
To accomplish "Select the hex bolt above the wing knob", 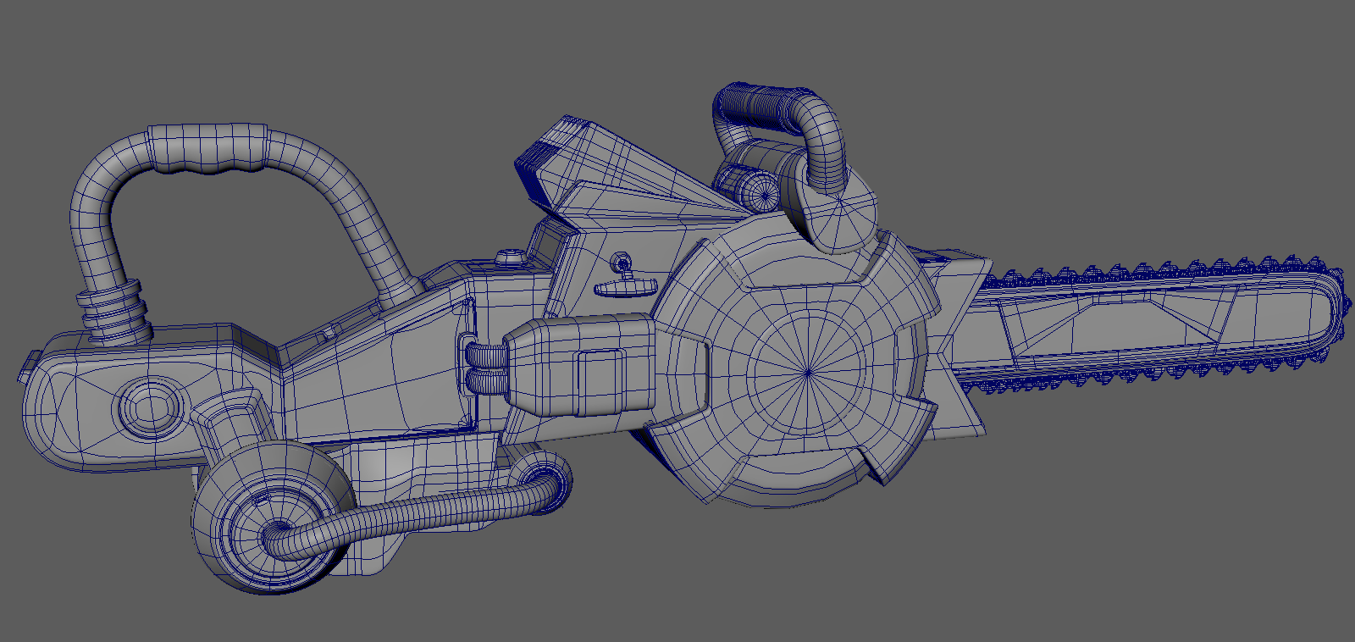I will coord(620,257).
